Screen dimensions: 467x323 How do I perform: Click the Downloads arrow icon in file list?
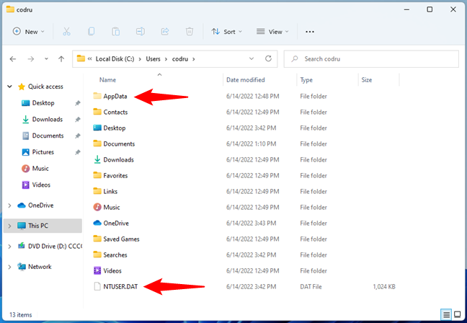click(x=97, y=159)
